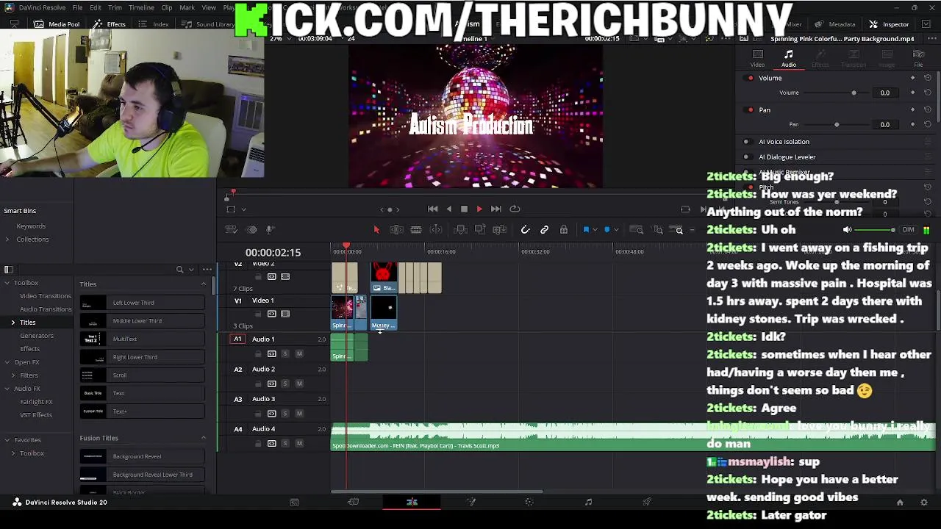Open the Fusion page icon at bottom

coord(471,503)
